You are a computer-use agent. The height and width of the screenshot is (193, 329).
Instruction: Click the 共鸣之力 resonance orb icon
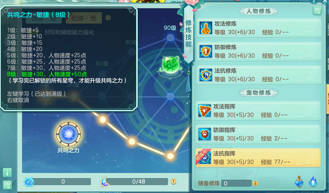tap(68, 134)
